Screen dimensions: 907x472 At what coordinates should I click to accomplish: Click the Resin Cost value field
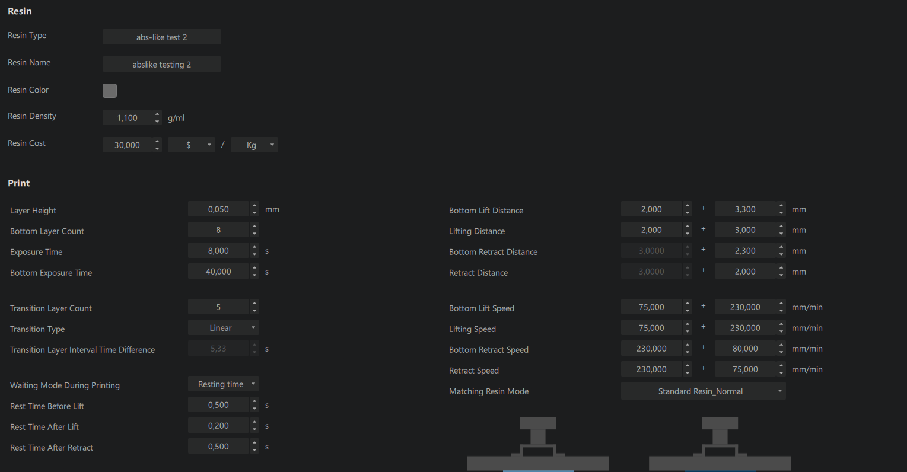(x=128, y=145)
